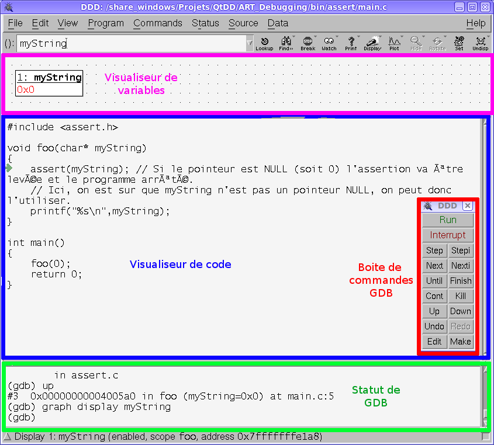
Task: Click the Finish button in the command box
Action: (x=461, y=281)
